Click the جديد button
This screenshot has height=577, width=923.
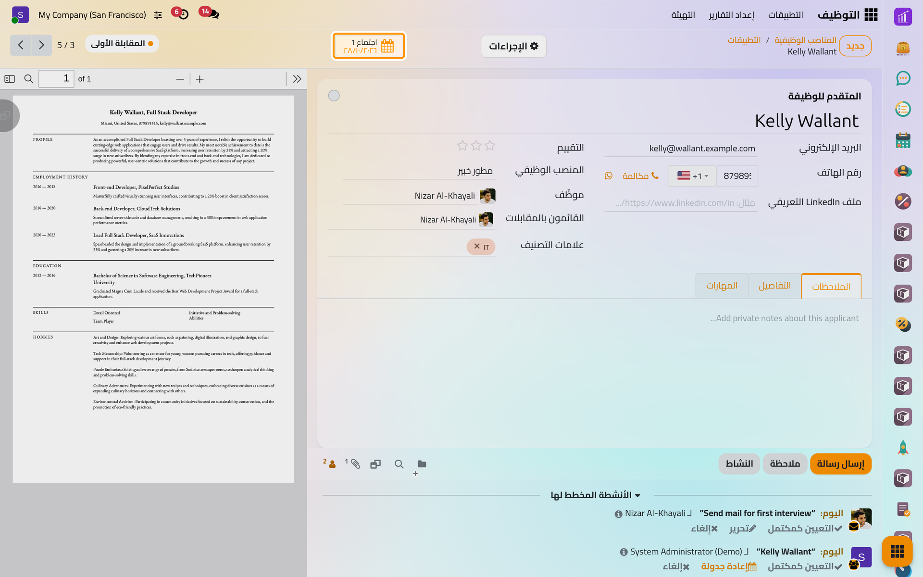pyautogui.click(x=855, y=46)
